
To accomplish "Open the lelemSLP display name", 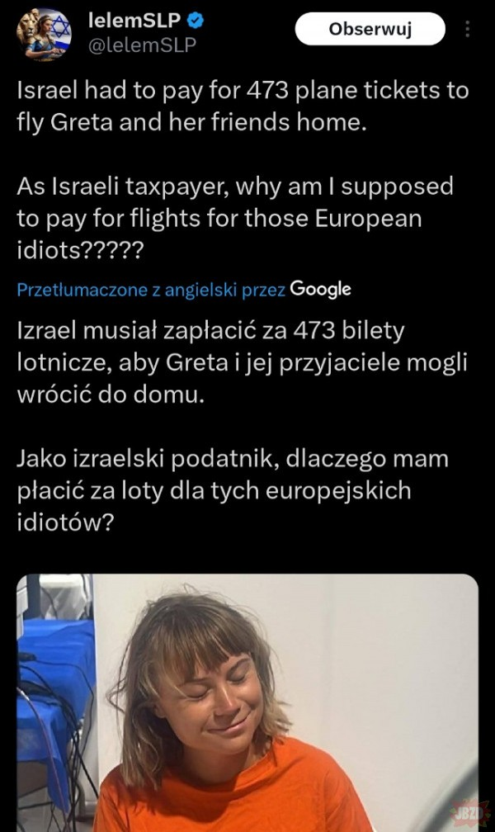I will tap(134, 21).
